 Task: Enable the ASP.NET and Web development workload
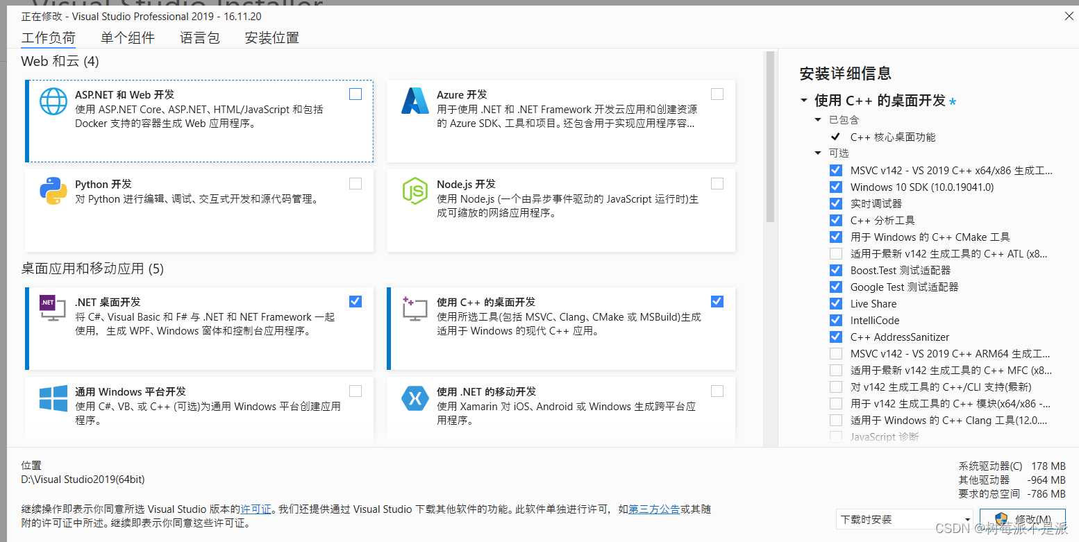tap(356, 94)
